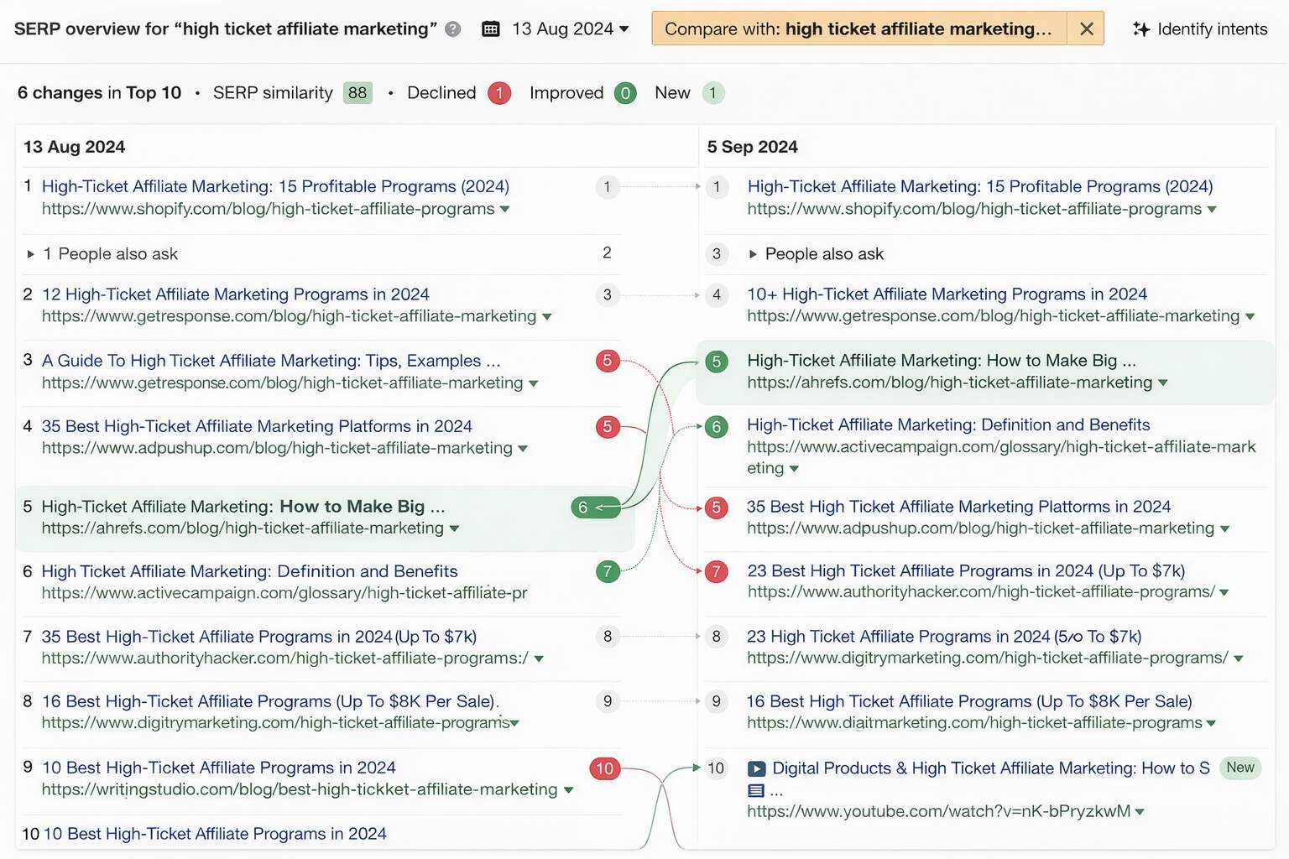Click the green position 5 circle on the ahrefs result
Viewport: 1289px width, 859px height.
(x=716, y=361)
